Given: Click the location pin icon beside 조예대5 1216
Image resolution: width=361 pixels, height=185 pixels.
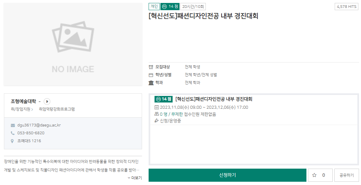Looking at the screenshot, I should 13,141.
